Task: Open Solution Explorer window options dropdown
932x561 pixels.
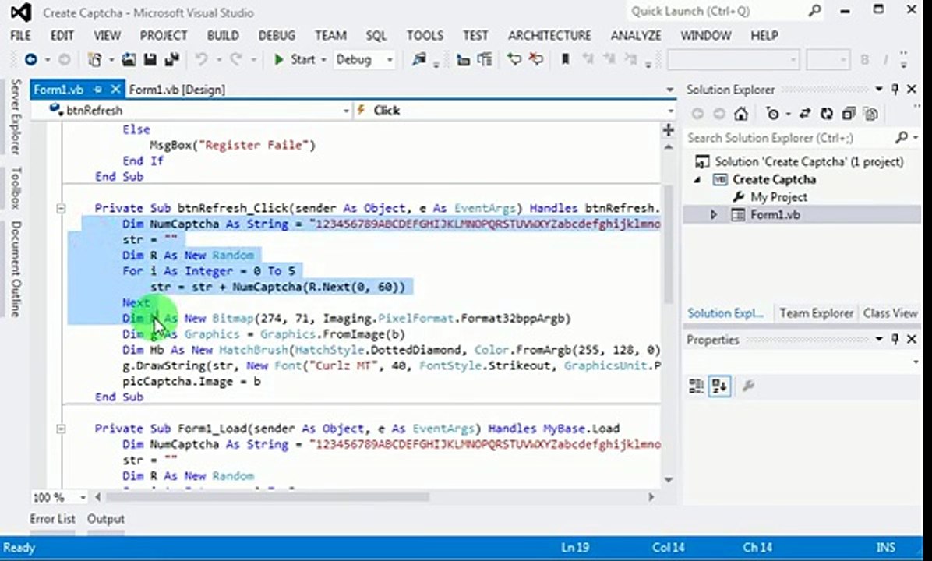Action: (879, 89)
